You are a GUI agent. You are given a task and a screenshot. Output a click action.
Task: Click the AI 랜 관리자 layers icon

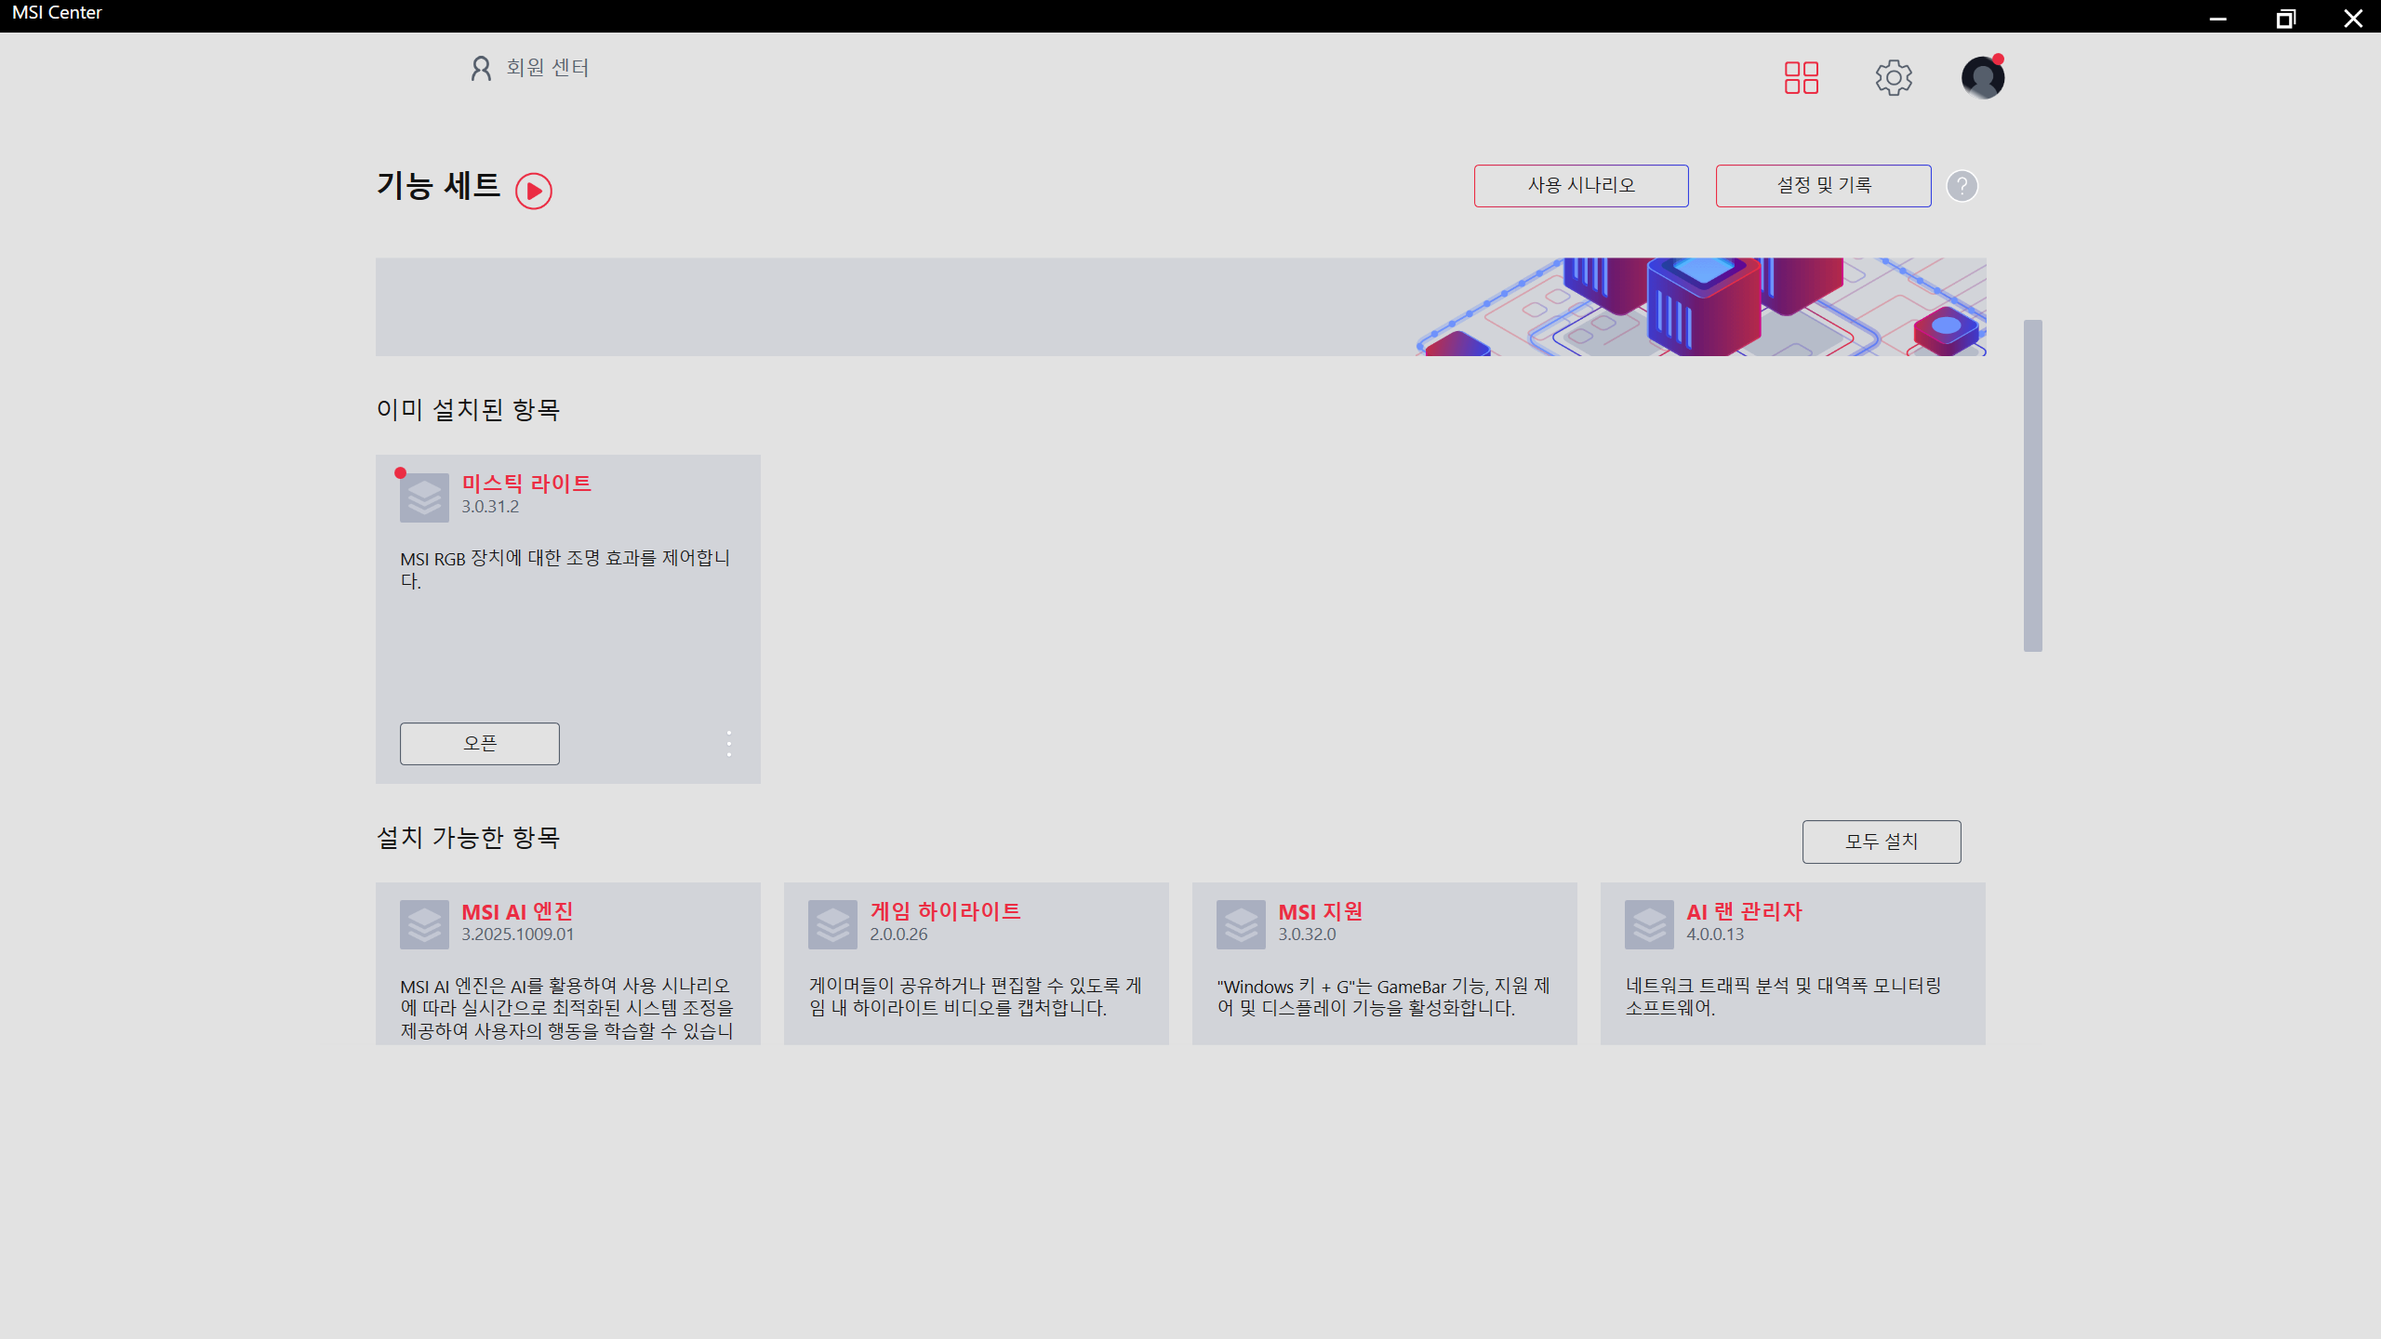tap(1649, 924)
